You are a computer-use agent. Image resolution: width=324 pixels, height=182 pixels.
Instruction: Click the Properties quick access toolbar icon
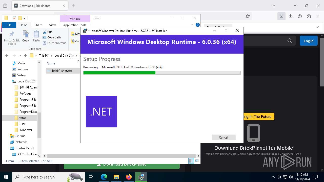(14, 18)
